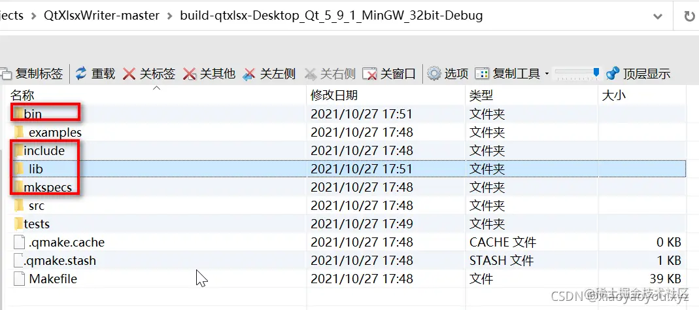This screenshot has height=310, width=699.
Task: Click the refresh button next to the address bar
Action: 689,16
